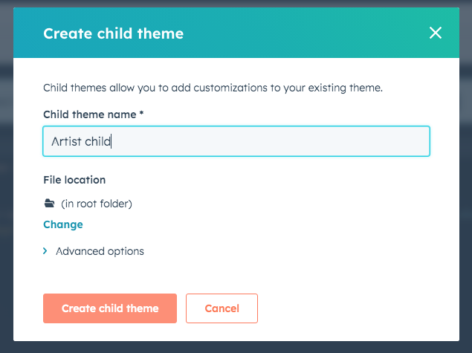Screen dimensions: 472x353
Task: Click the '(in root folder)' location text
Action: (x=97, y=204)
